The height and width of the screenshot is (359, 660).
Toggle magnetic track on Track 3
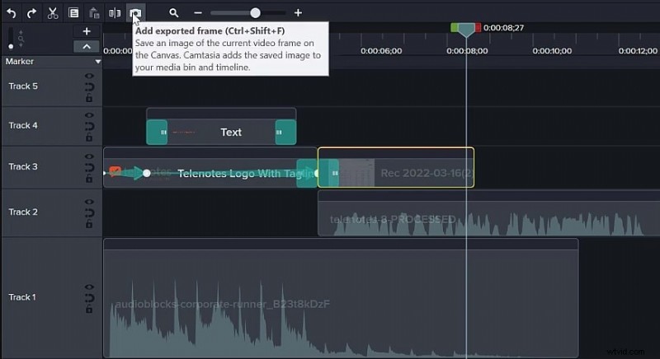(89, 167)
